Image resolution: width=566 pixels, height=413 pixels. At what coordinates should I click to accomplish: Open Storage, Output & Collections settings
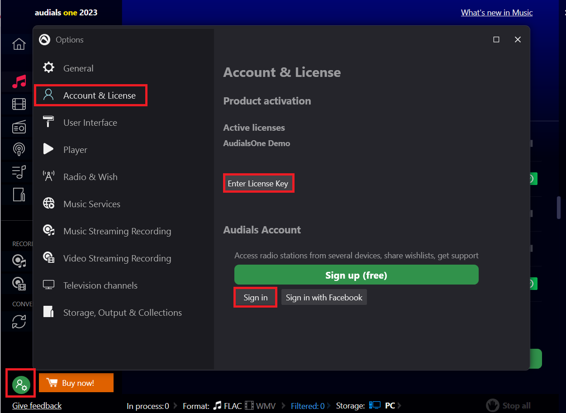coord(123,313)
